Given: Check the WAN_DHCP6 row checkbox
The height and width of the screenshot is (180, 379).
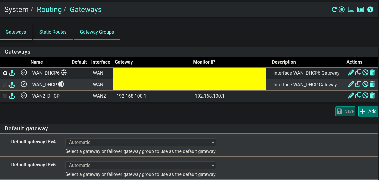Looking at the screenshot, I should click(x=5, y=73).
